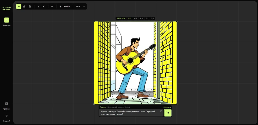Open the 90% zoom dropdown
Image resolution: width=258 pixels, height=125 pixels.
pyautogui.click(x=80, y=6)
